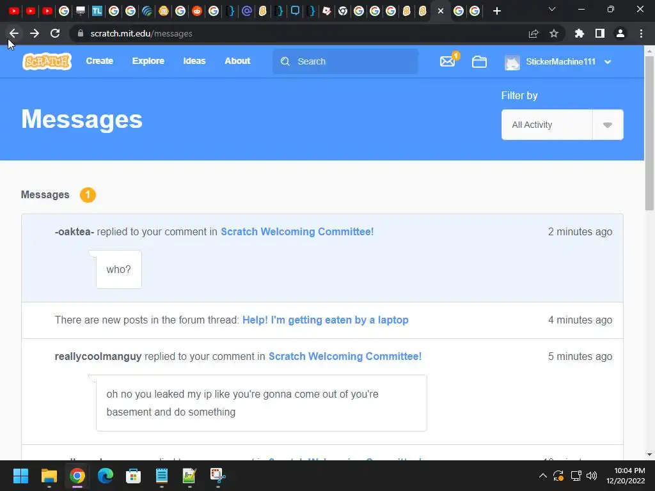Share this page using the share icon

[x=533, y=33]
